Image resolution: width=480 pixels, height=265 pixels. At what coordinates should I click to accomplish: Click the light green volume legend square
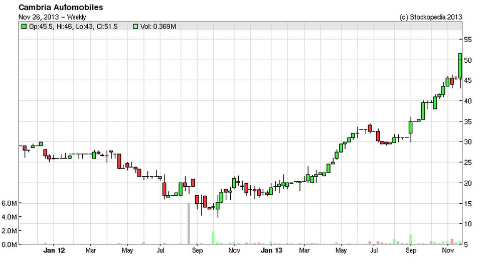(135, 26)
